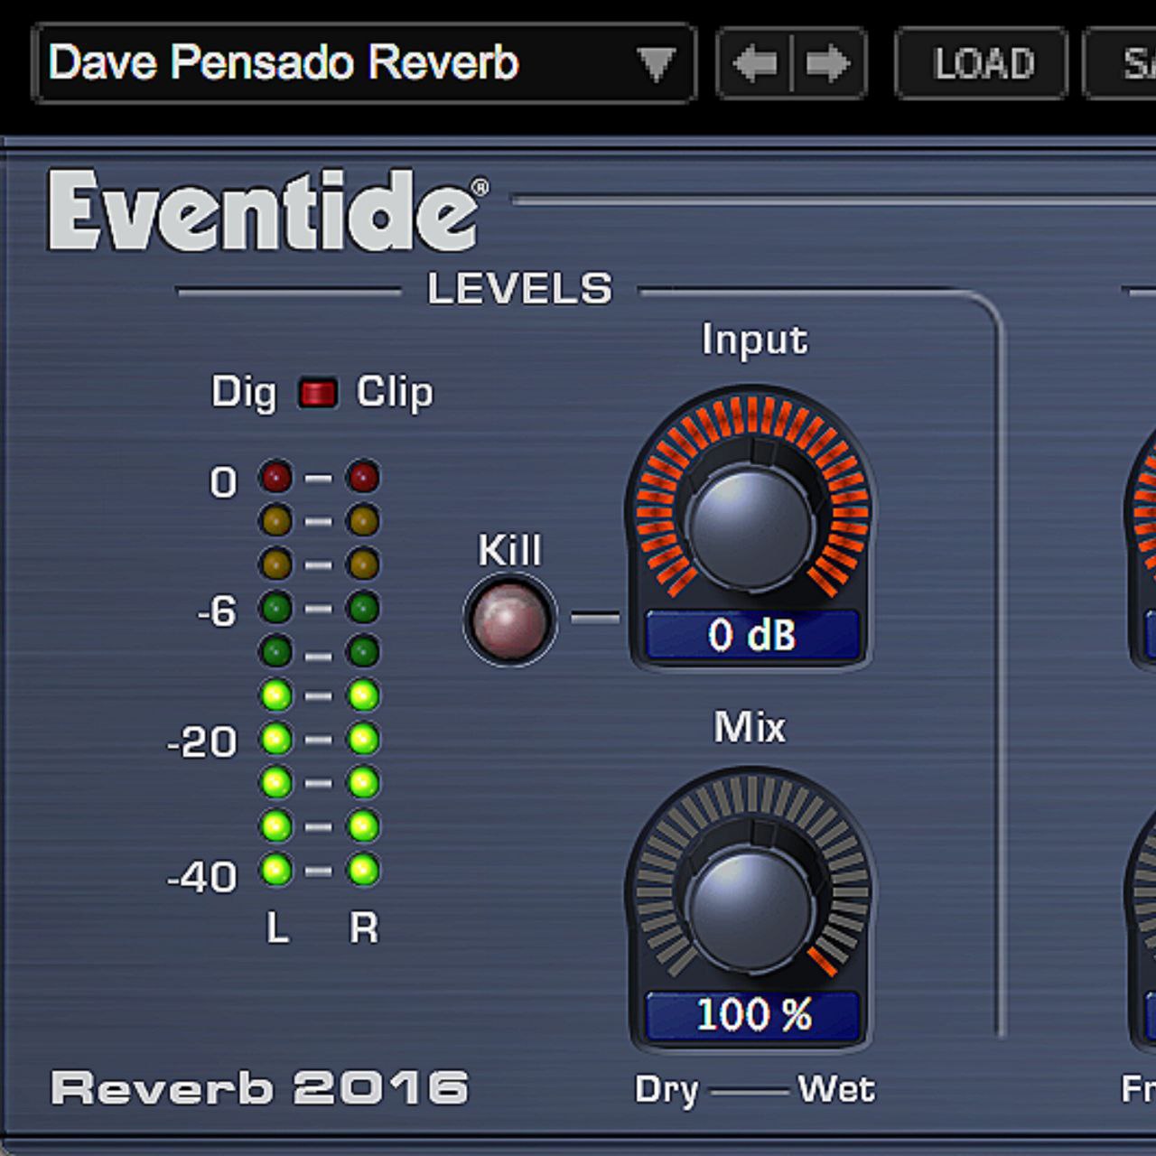Viewport: 1156px width, 1156px height.
Task: Click the Dry label under Mix
Action: point(667,1090)
